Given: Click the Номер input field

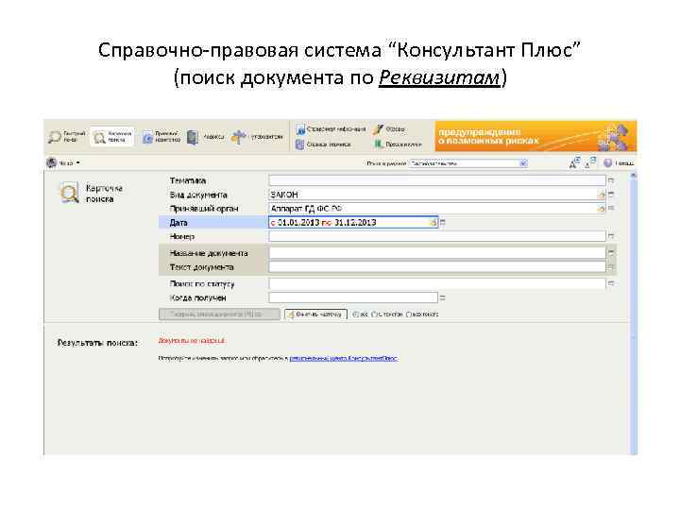Looking at the screenshot, I should pos(437,236).
